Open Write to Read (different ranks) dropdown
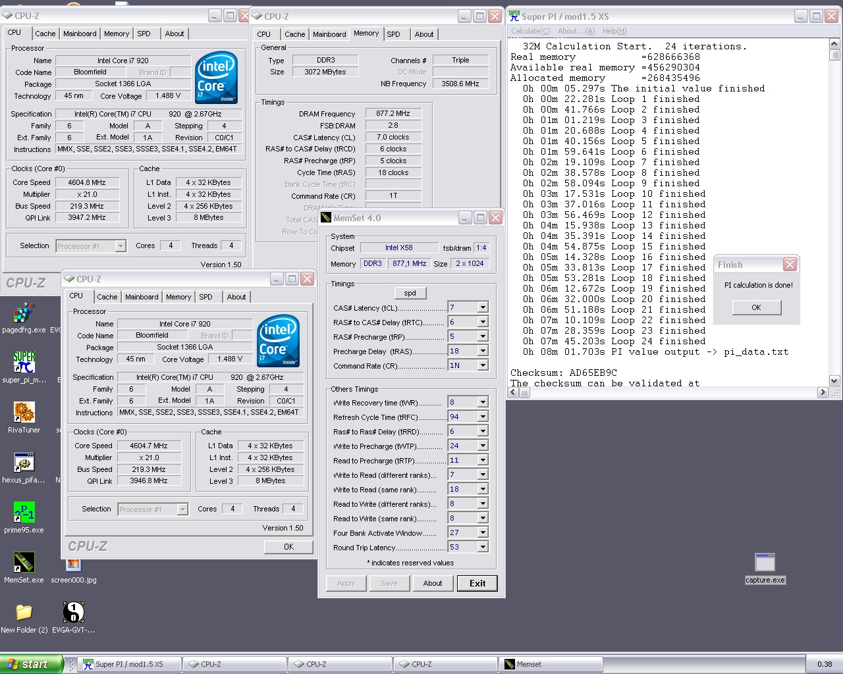Viewport: 843px width, 674px height. tap(483, 475)
